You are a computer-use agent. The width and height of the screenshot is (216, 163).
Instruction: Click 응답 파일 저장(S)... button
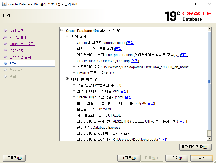click(x=195, y=147)
